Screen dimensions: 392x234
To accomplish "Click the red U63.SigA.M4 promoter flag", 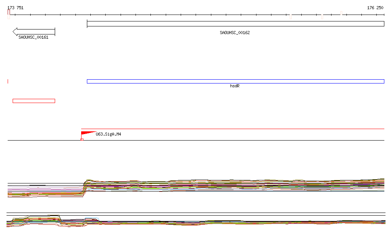I will point(88,134).
